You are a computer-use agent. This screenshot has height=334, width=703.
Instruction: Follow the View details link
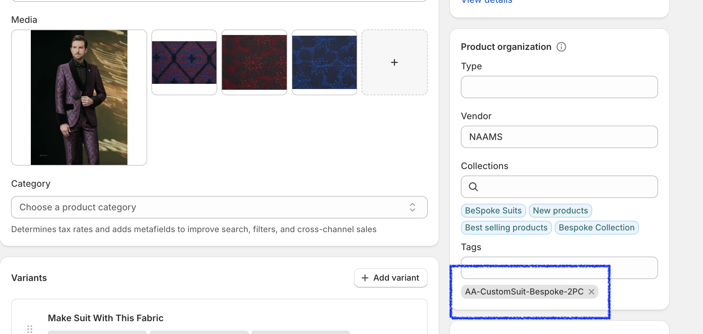[487, 1]
